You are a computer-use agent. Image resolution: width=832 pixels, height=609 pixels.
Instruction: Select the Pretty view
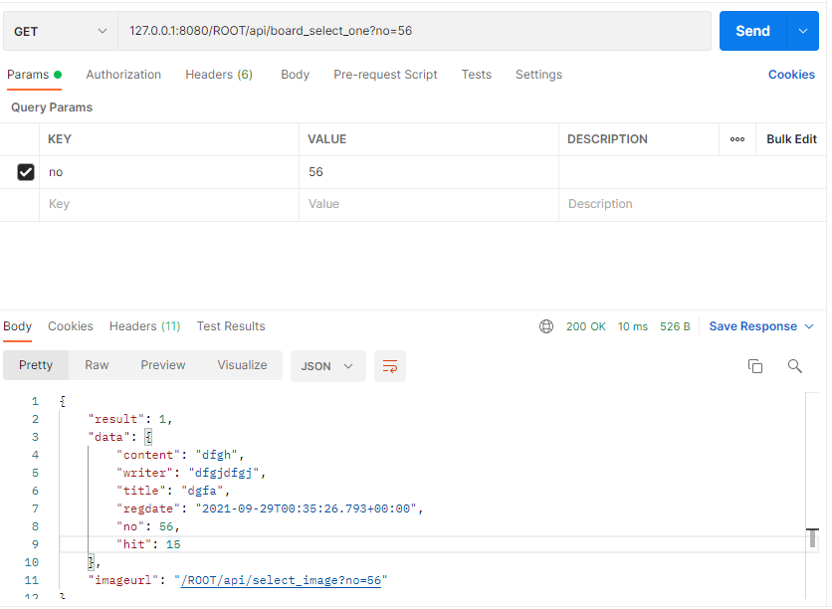click(x=36, y=365)
